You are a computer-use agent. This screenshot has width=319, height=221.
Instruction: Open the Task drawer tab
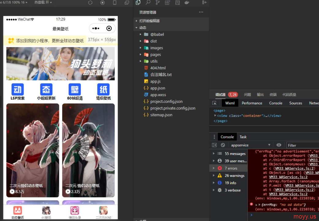pos(243,137)
